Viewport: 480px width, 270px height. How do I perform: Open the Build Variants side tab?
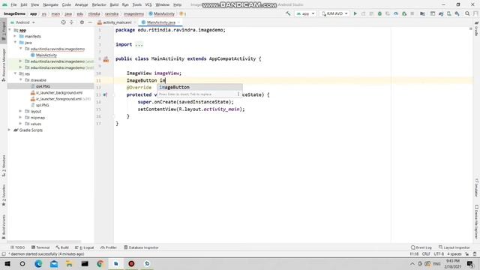pyautogui.click(x=4, y=226)
